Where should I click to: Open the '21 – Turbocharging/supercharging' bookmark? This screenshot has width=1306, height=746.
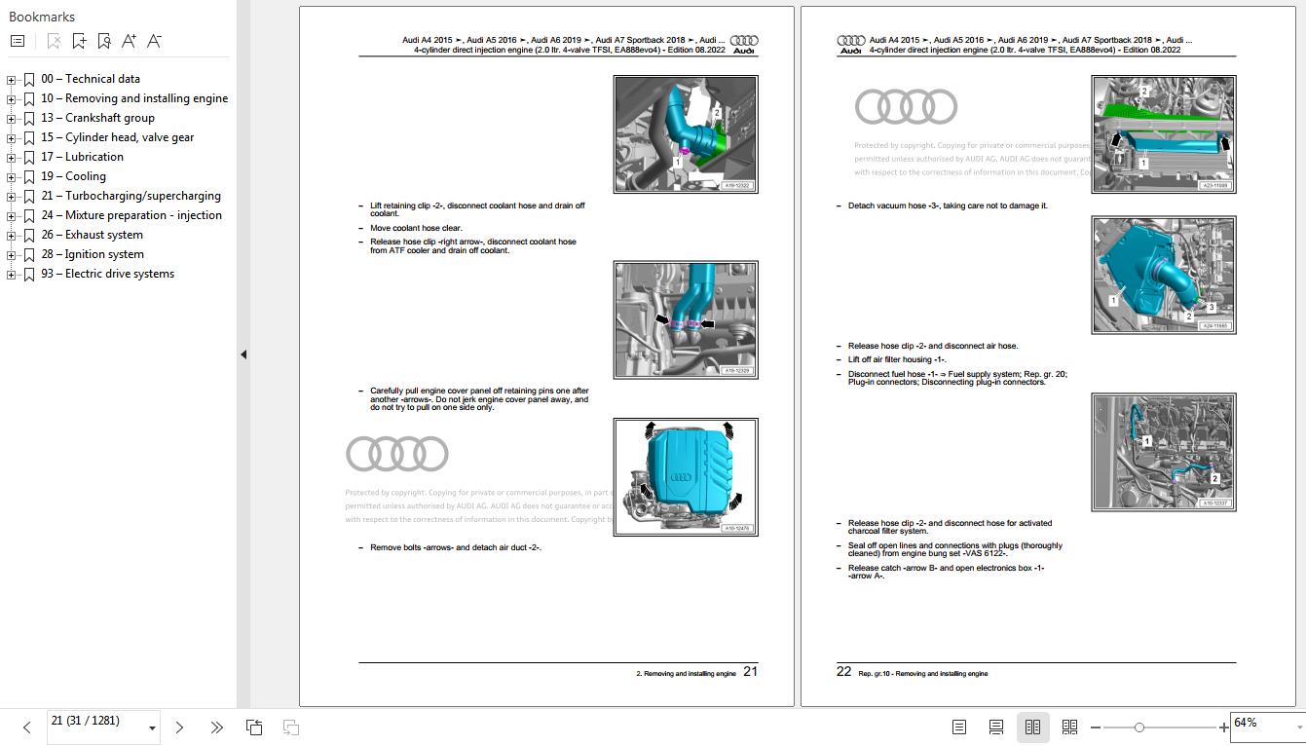[x=131, y=196]
